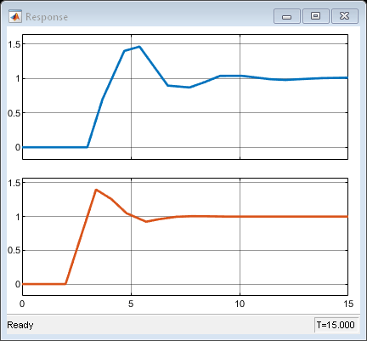
Task: Click the MATLAB logo icon in title bar
Action: (15, 16)
